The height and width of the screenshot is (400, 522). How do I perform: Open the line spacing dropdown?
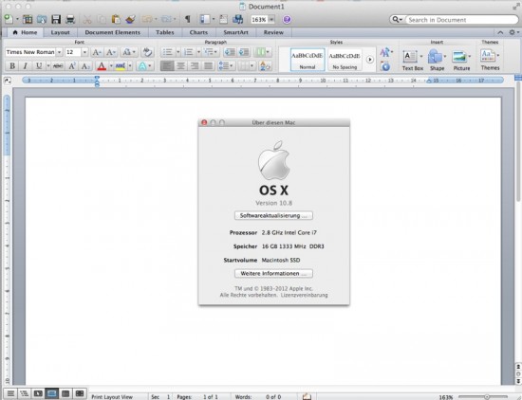point(226,65)
